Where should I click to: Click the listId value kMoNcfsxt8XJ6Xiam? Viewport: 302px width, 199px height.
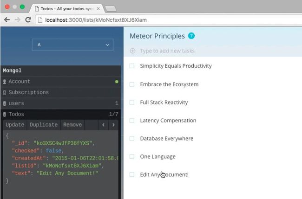coord(72,166)
